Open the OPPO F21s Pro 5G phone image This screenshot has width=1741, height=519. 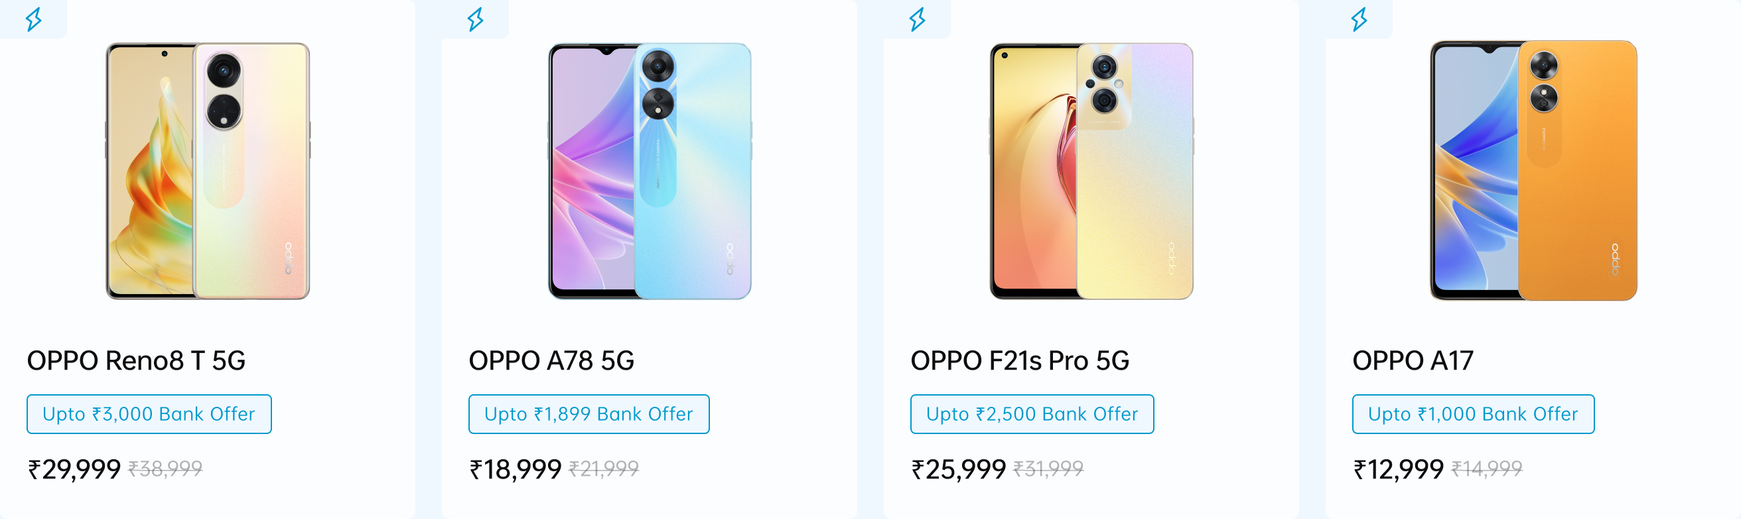1091,171
